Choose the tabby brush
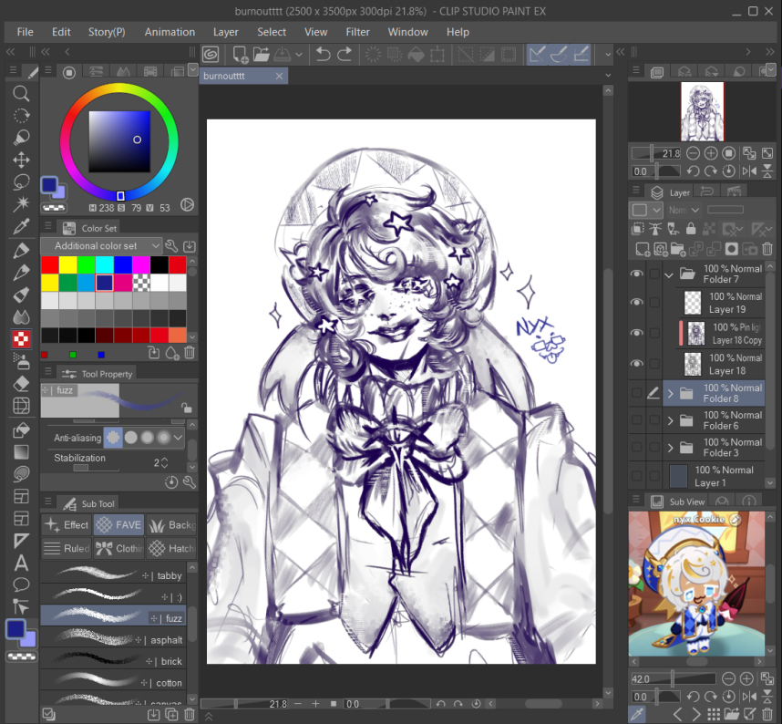Screen dimensions: 782x724 tap(113, 575)
